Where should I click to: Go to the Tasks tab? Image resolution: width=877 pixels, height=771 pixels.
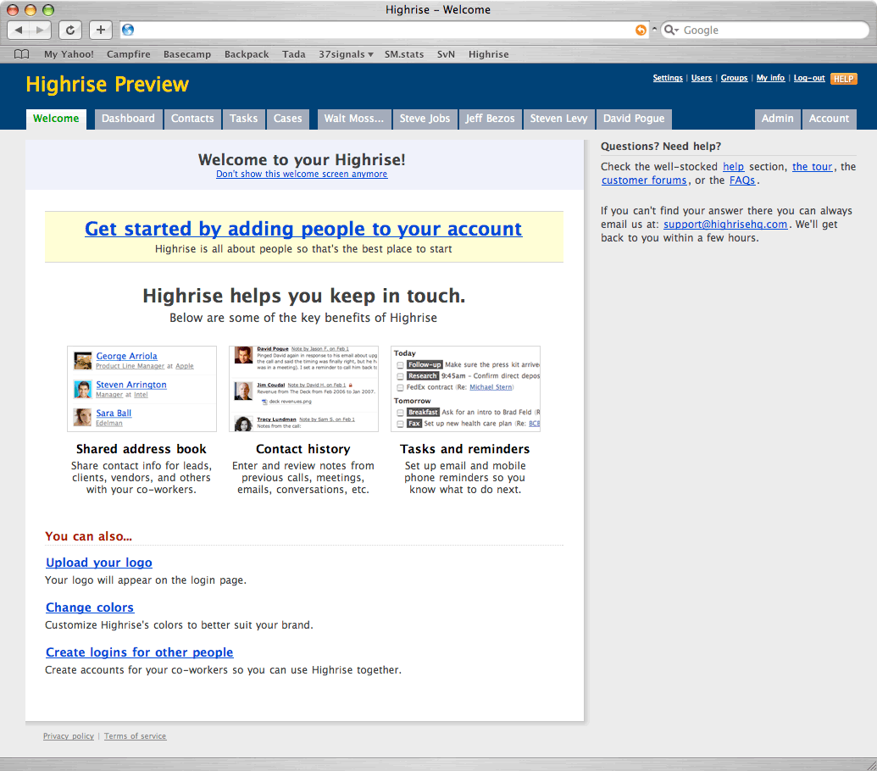[244, 119]
